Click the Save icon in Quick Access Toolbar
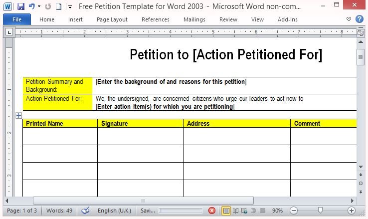Viewport: 368px width, 219px height. (x=20, y=7)
